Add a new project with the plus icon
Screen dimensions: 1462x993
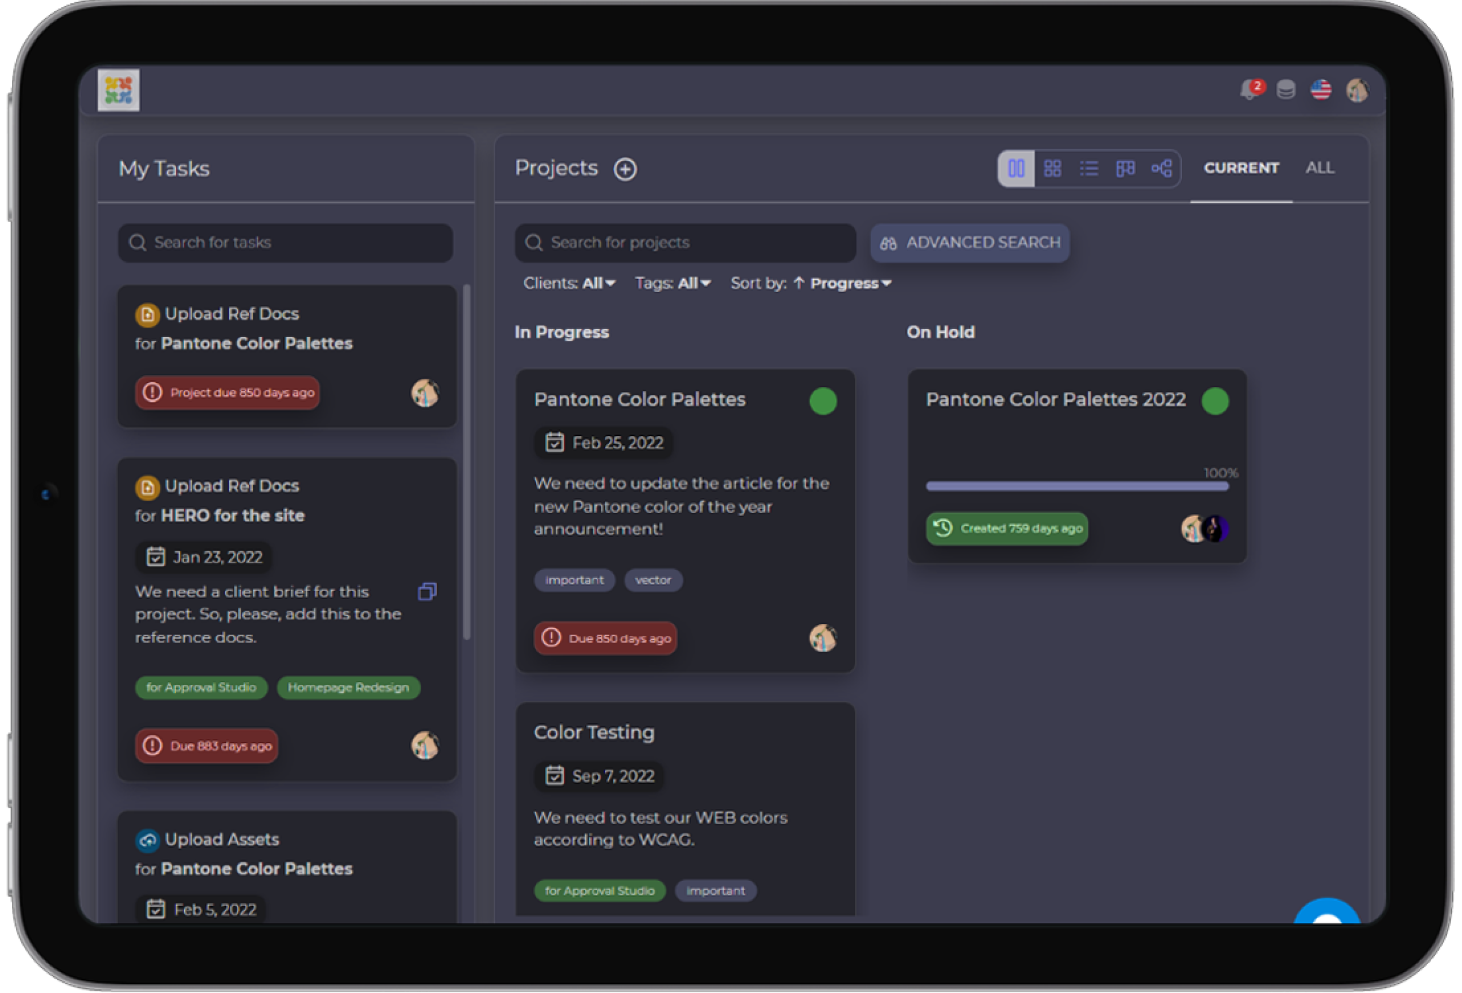(625, 169)
